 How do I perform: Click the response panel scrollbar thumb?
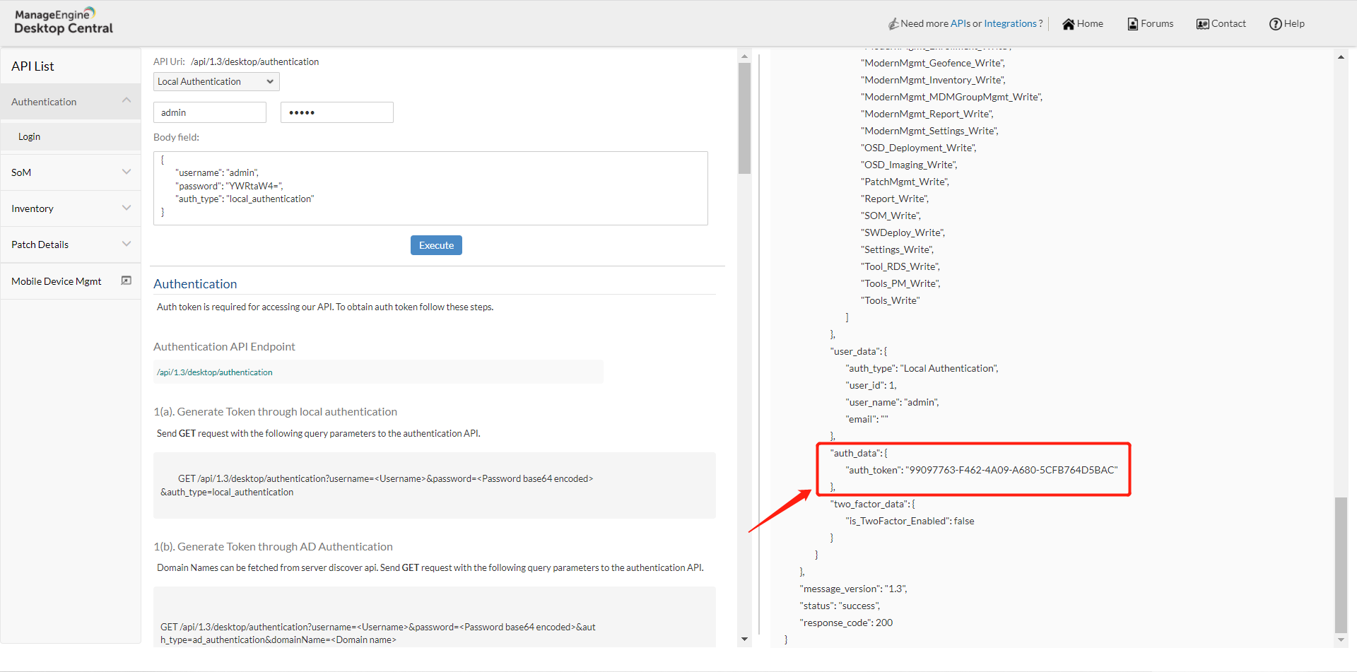pos(1341,565)
